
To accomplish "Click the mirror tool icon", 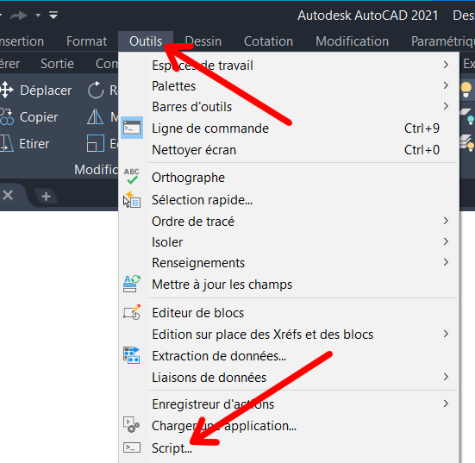I will point(95,116).
